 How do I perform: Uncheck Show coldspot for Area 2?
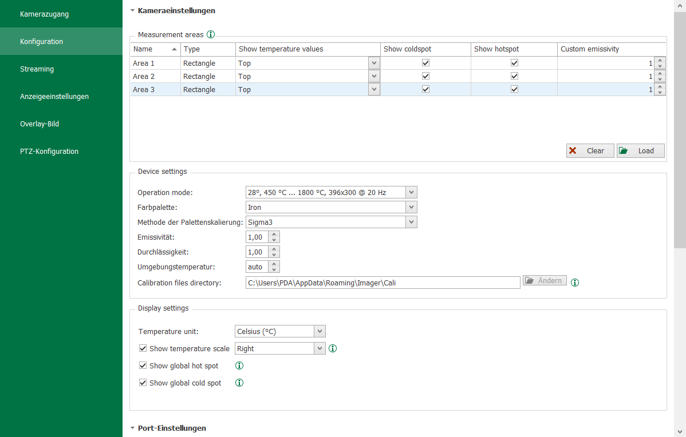click(425, 76)
